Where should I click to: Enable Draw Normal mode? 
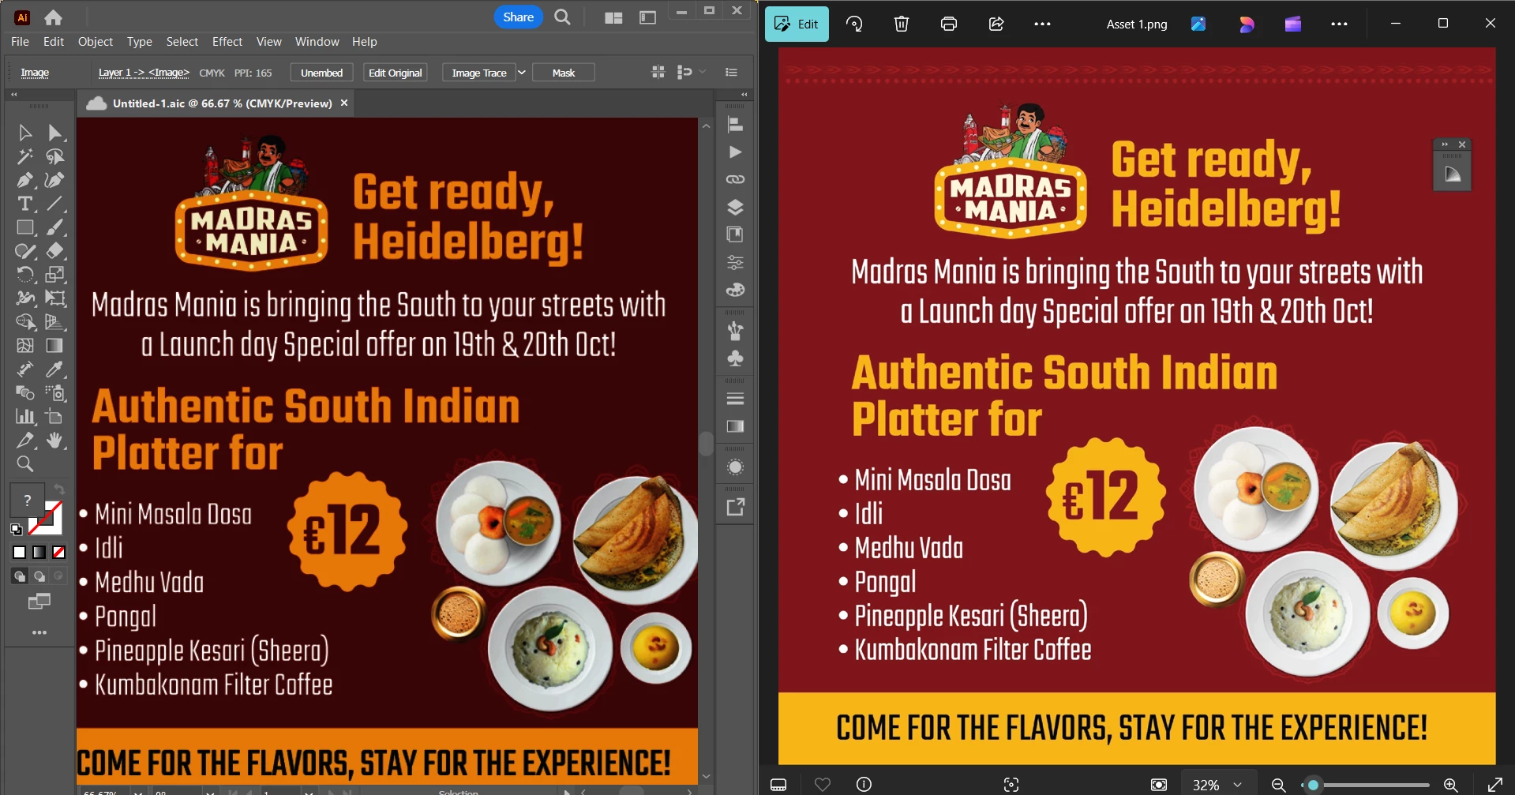[x=20, y=576]
